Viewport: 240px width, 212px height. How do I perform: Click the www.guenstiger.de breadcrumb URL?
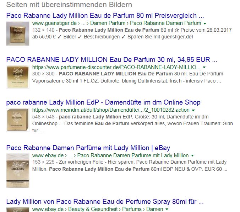click(x=54, y=23)
